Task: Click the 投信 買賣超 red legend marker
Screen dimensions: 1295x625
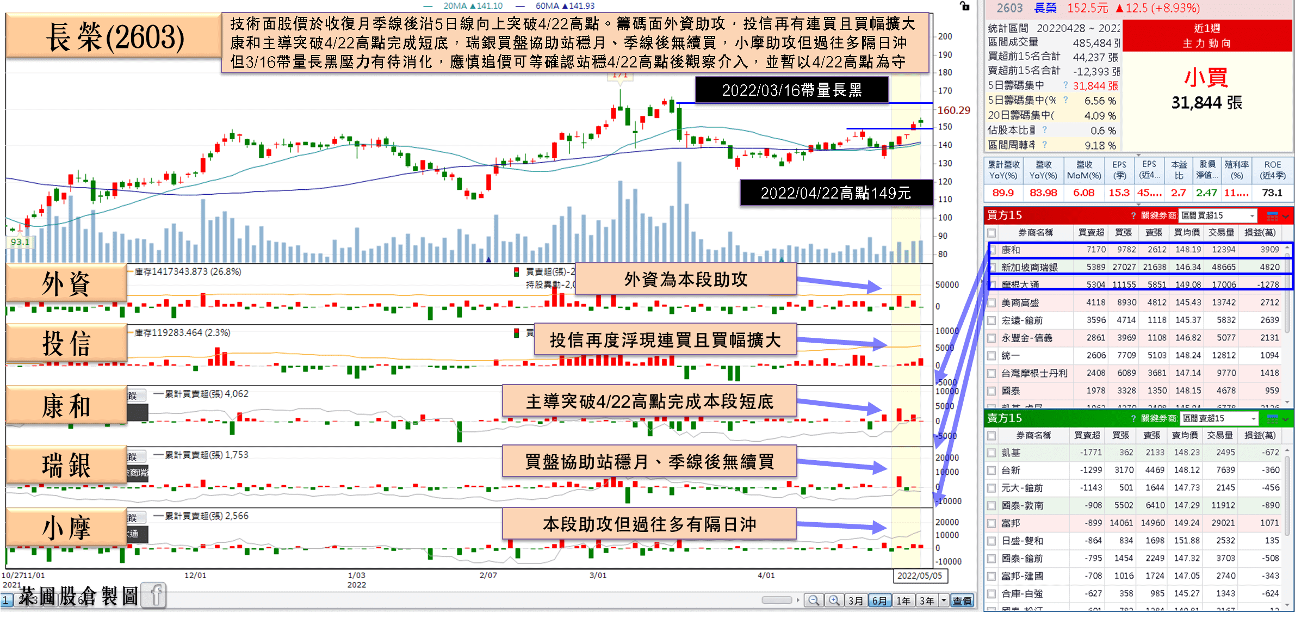Action: click(516, 332)
